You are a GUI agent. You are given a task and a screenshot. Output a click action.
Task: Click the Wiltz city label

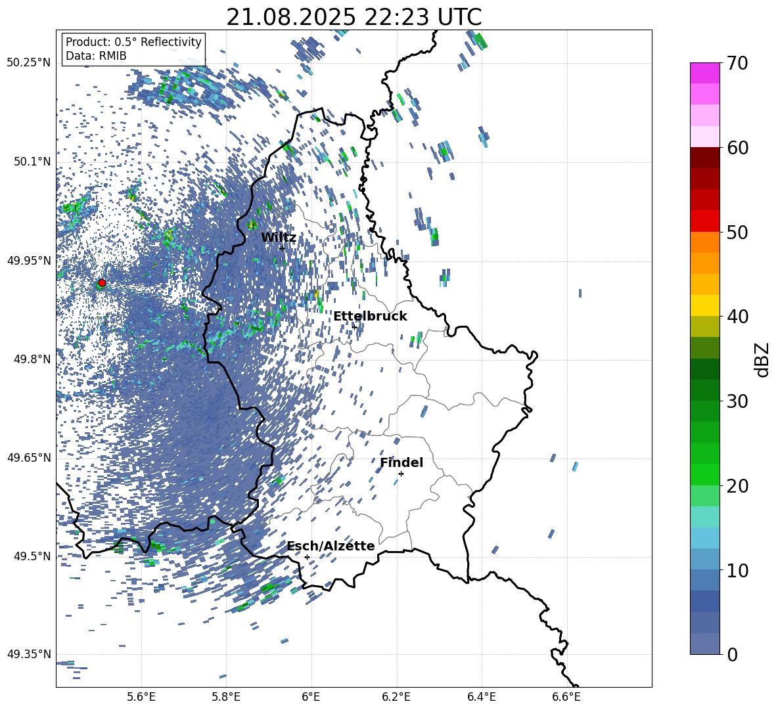point(279,238)
